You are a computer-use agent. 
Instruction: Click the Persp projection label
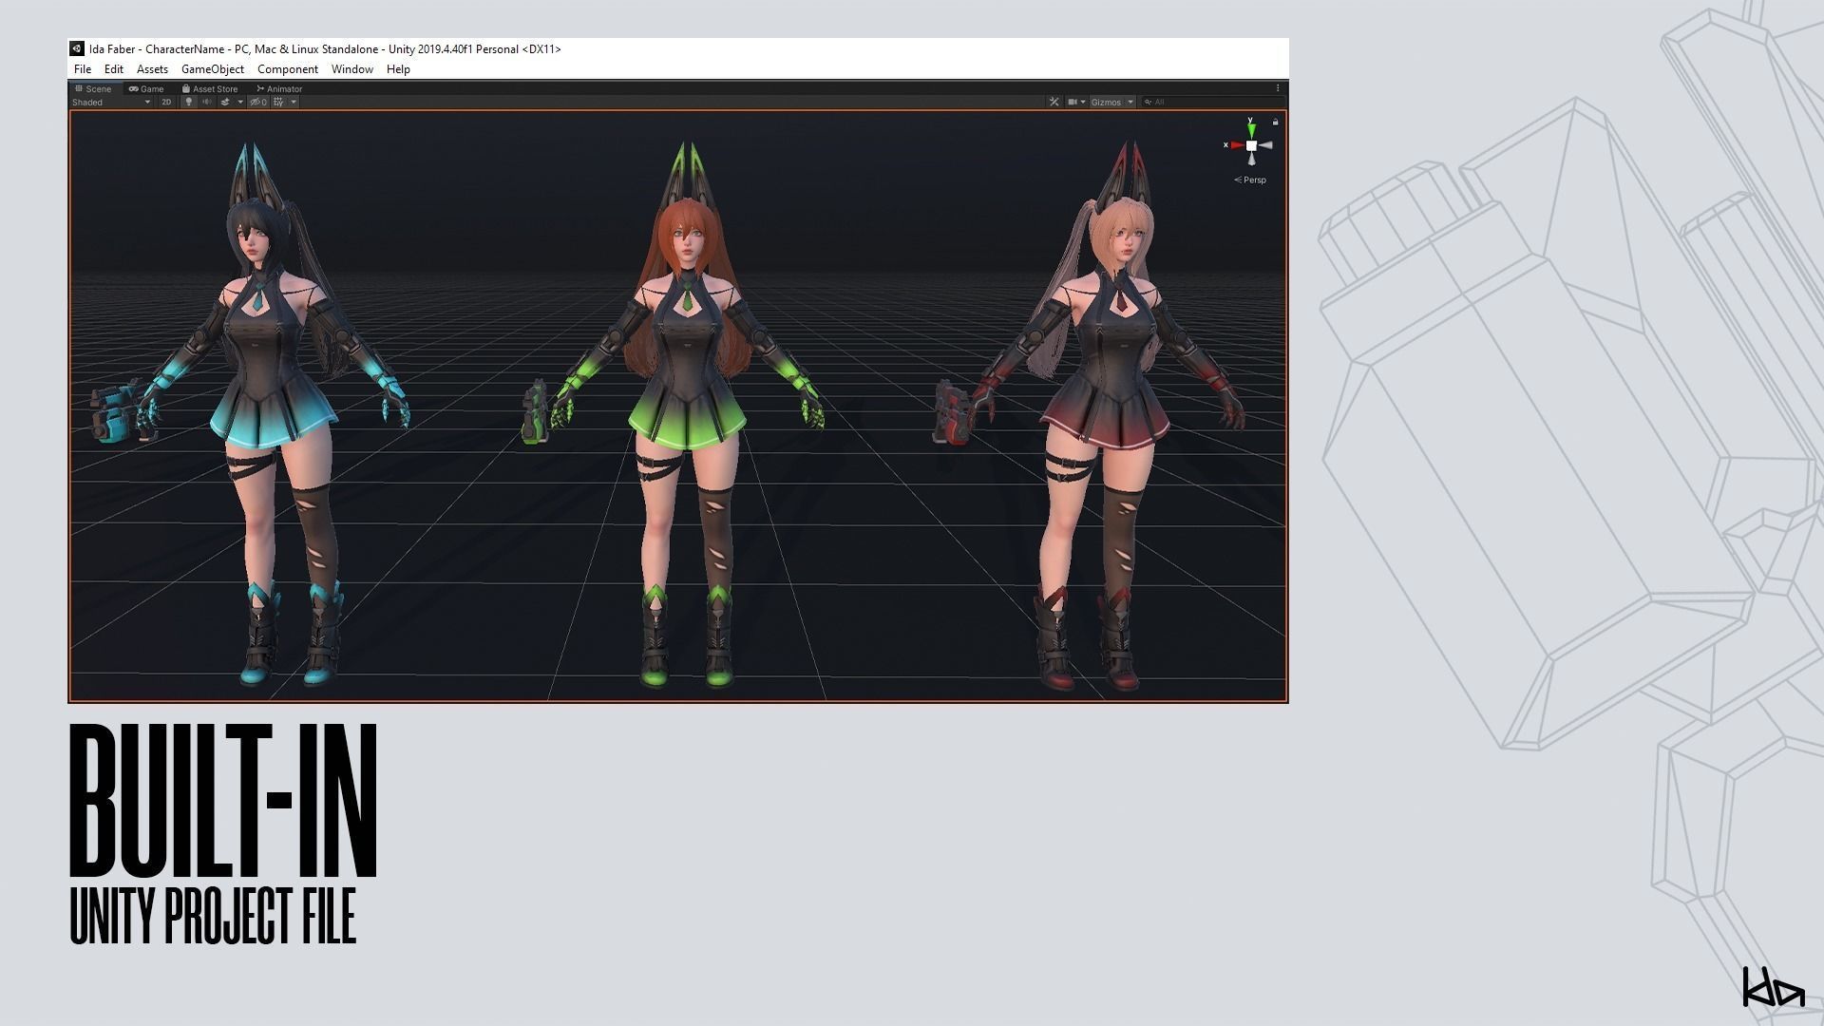click(1254, 180)
